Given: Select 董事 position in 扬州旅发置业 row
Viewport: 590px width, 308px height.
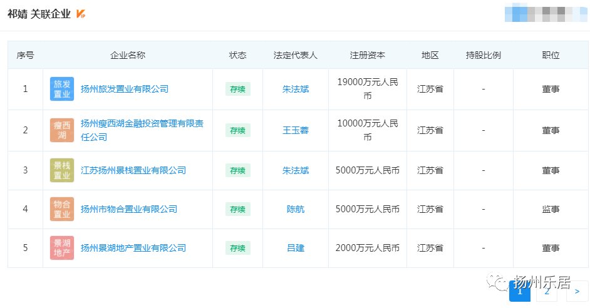Looking at the screenshot, I should point(551,89).
